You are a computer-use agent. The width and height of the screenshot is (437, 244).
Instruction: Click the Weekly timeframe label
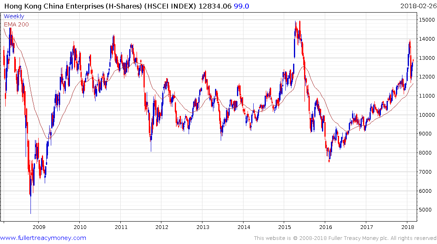pyautogui.click(x=14, y=16)
